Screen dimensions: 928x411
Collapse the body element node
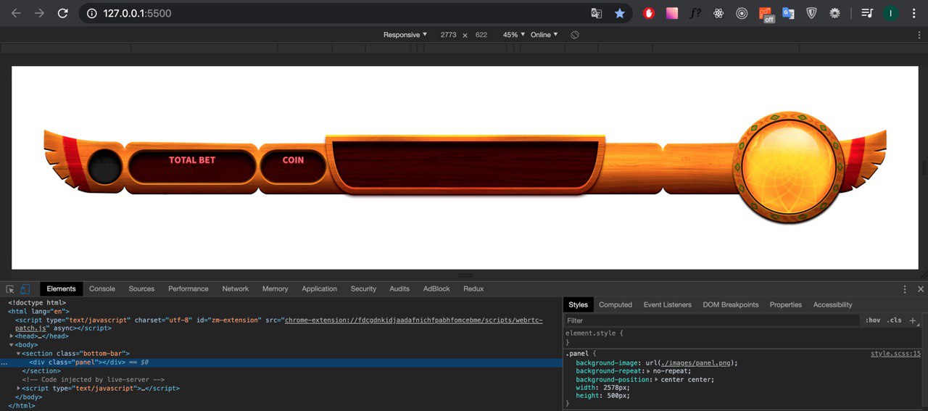tap(12, 345)
